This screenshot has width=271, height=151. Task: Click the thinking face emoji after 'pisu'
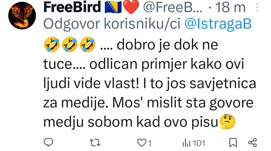pyautogui.click(x=227, y=122)
